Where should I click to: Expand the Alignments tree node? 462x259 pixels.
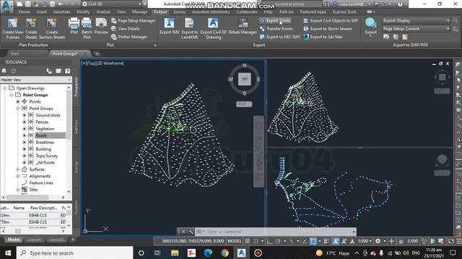coord(18,176)
